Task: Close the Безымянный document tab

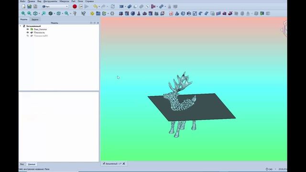Action: click(x=124, y=163)
